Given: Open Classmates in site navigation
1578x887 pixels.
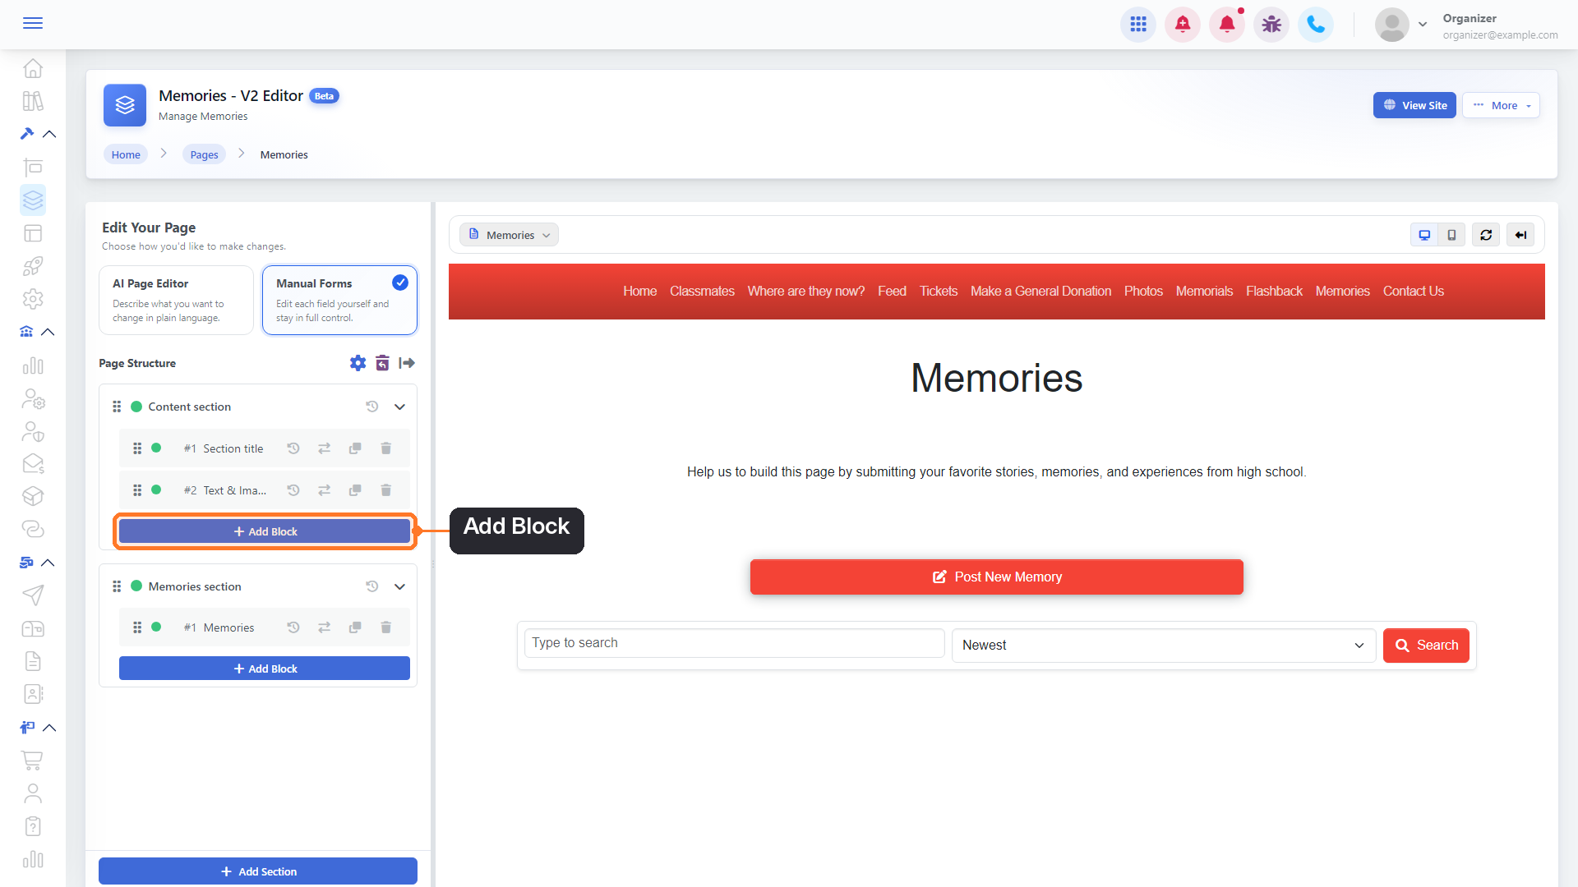Looking at the screenshot, I should pos(702,291).
